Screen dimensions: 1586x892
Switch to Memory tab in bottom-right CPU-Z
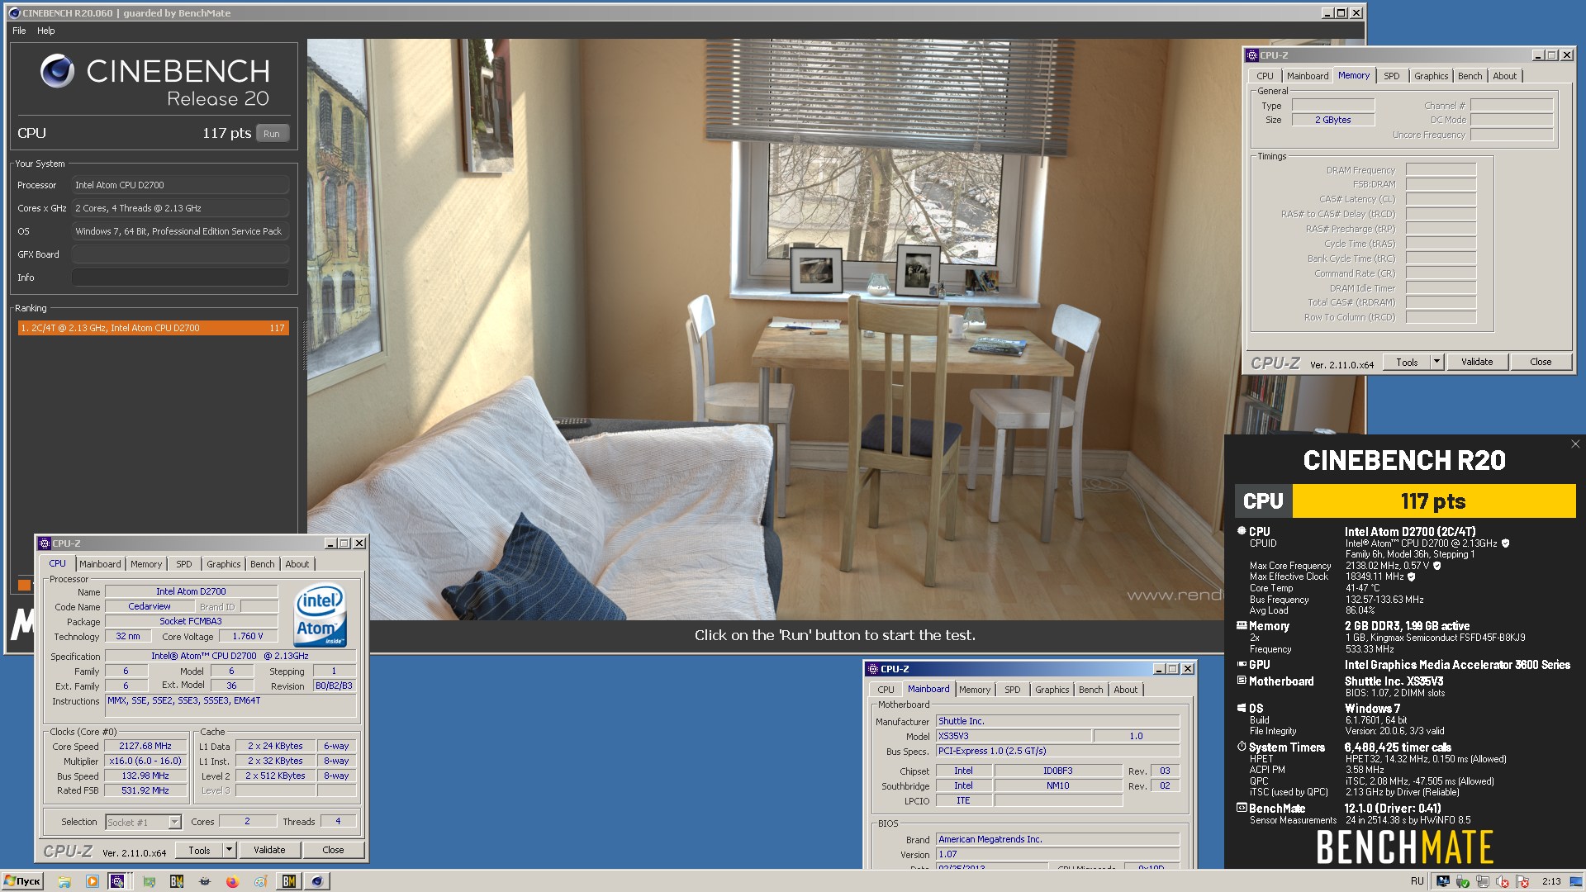point(975,690)
